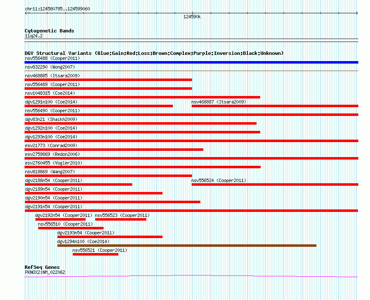Open variant nsv832290 (Wong2007) label

coord(50,67)
